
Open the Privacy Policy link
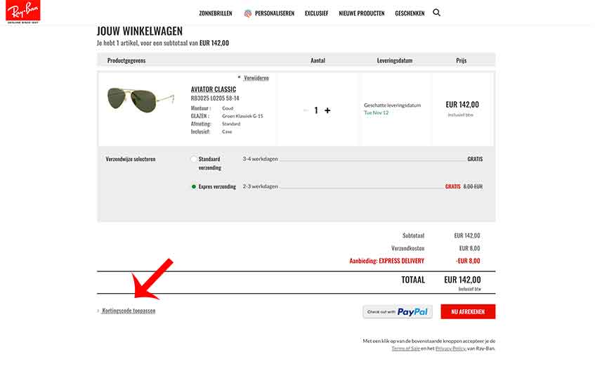coord(450,348)
